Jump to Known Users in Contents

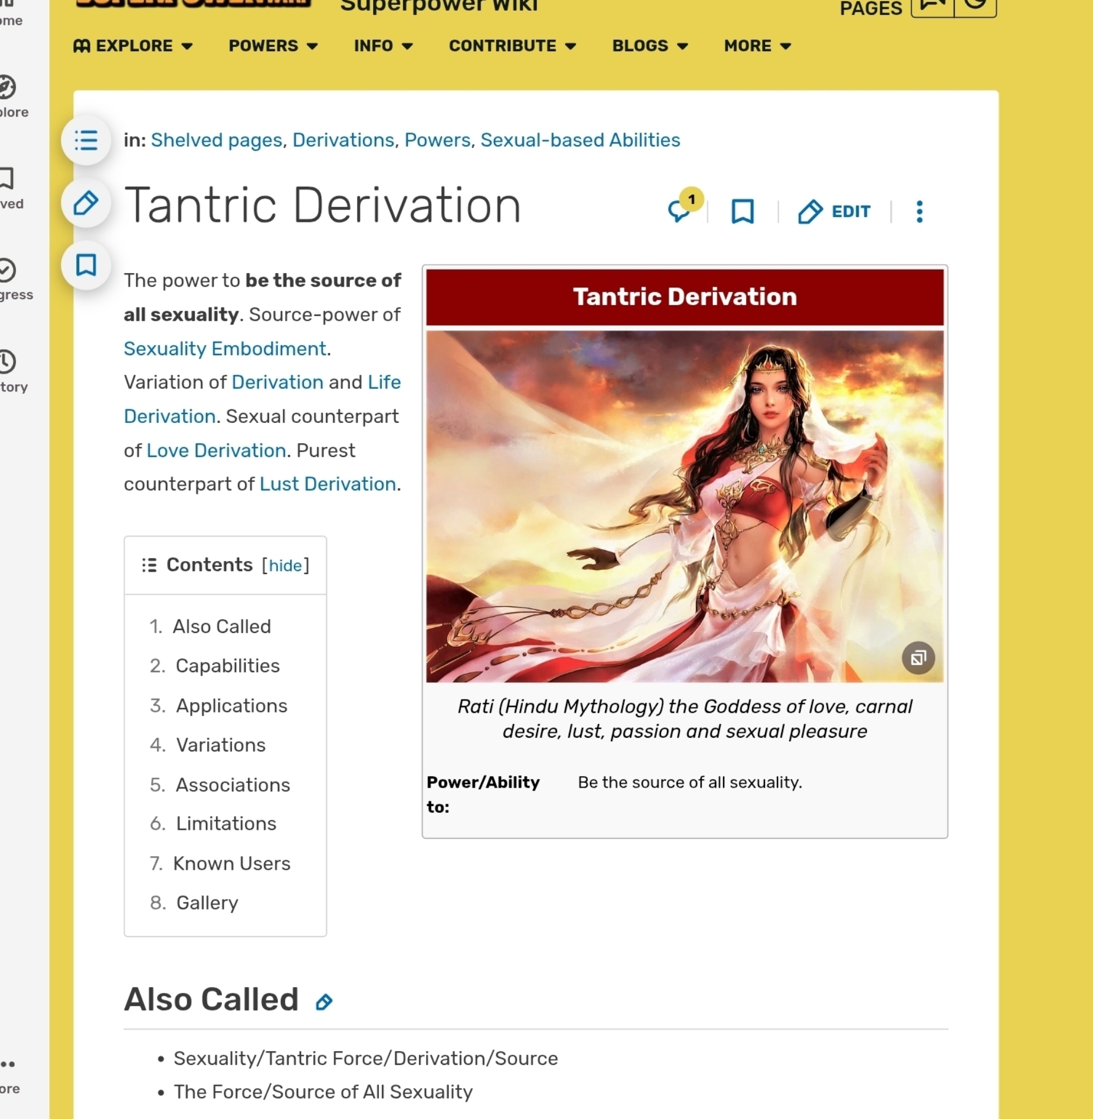point(231,863)
